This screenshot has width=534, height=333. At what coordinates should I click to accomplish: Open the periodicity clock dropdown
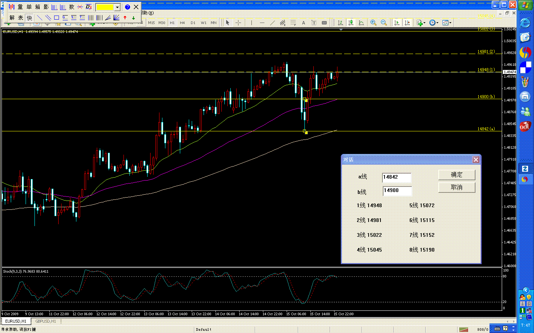(x=434, y=23)
